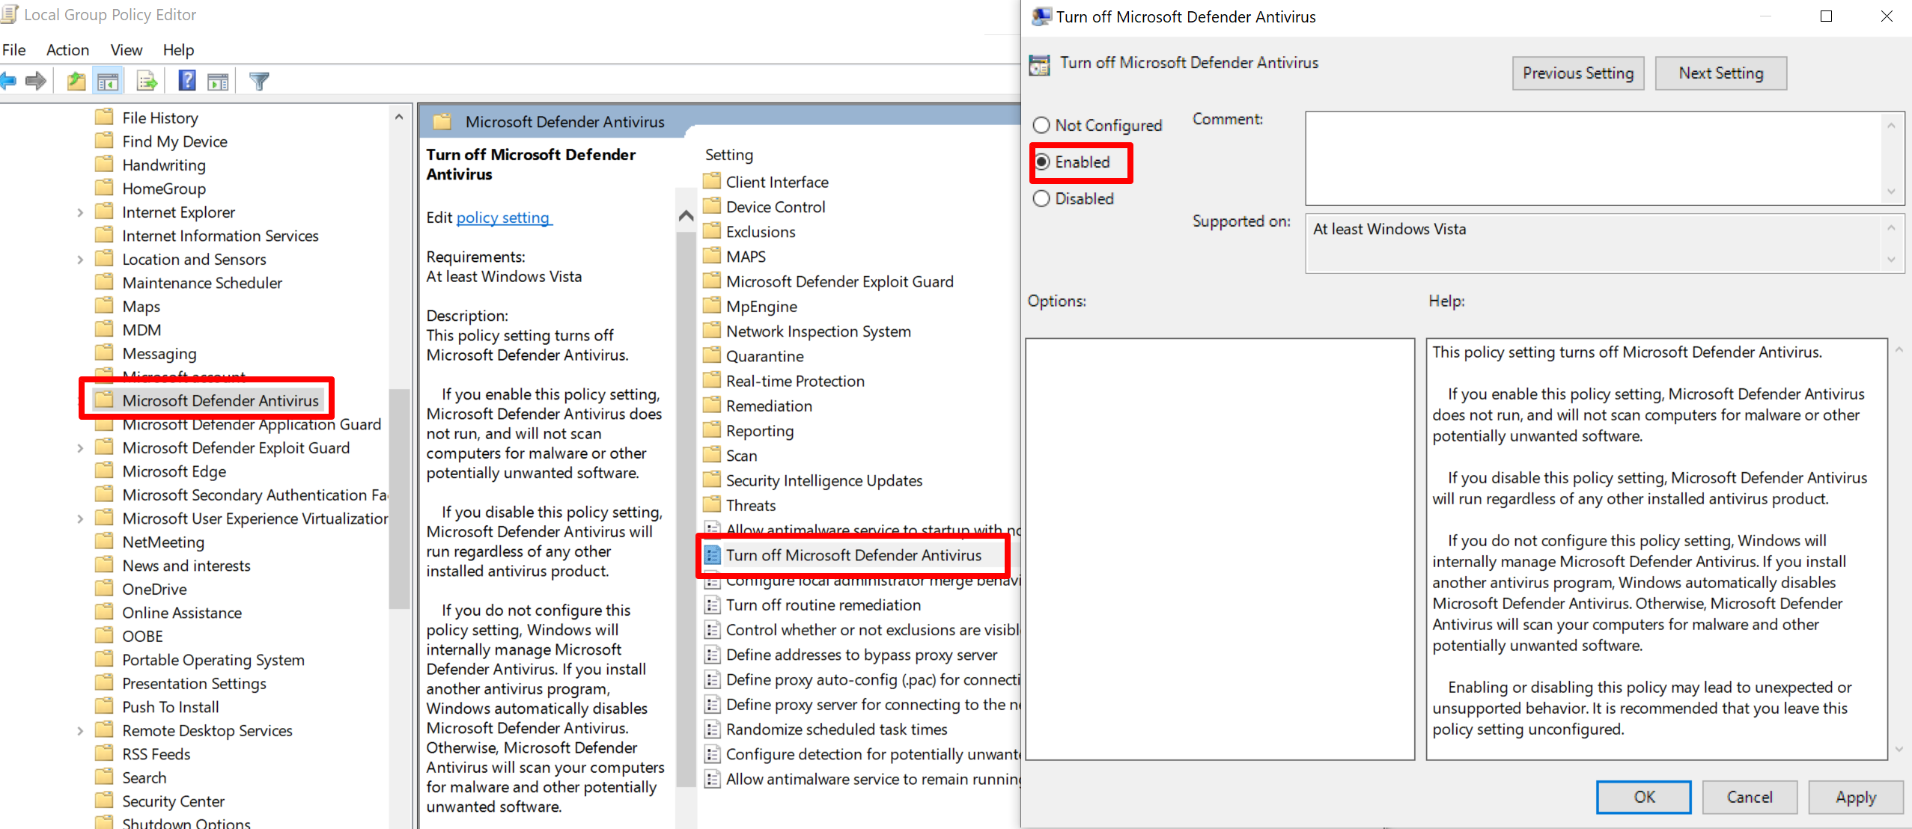Expand the Remote Desktop Services node
The height and width of the screenshot is (829, 1912).
[x=80, y=731]
